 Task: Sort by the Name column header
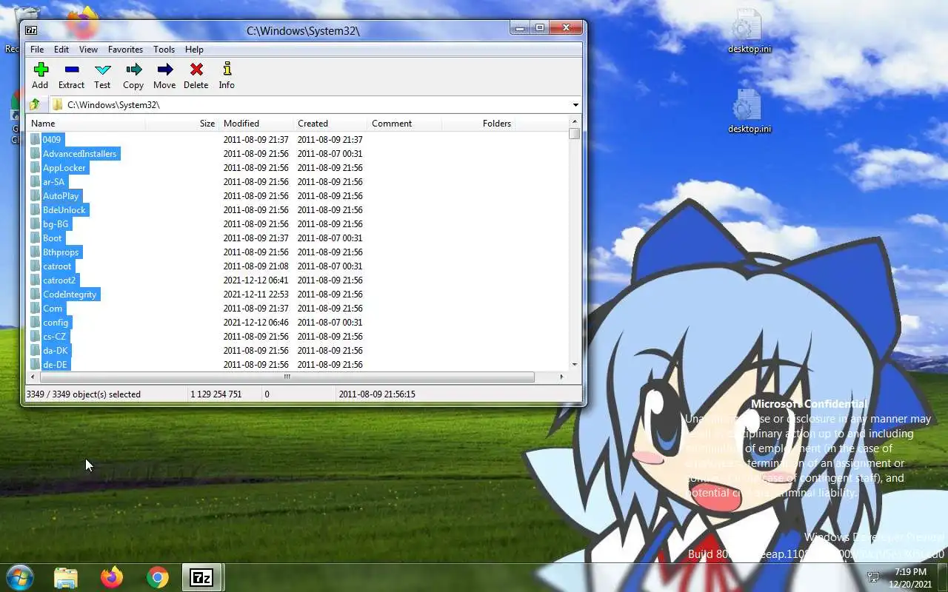point(86,124)
